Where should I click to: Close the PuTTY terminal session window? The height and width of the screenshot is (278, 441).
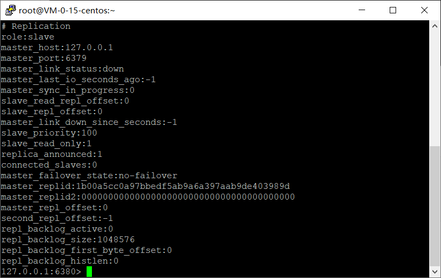pyautogui.click(x=423, y=10)
